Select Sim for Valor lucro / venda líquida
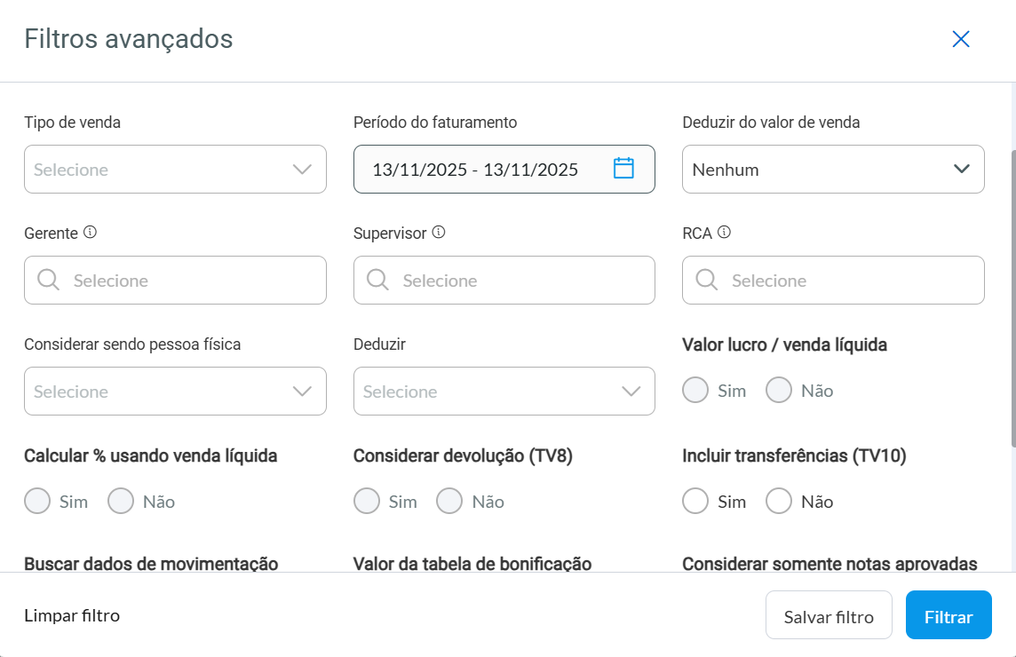This screenshot has width=1016, height=657. (695, 391)
